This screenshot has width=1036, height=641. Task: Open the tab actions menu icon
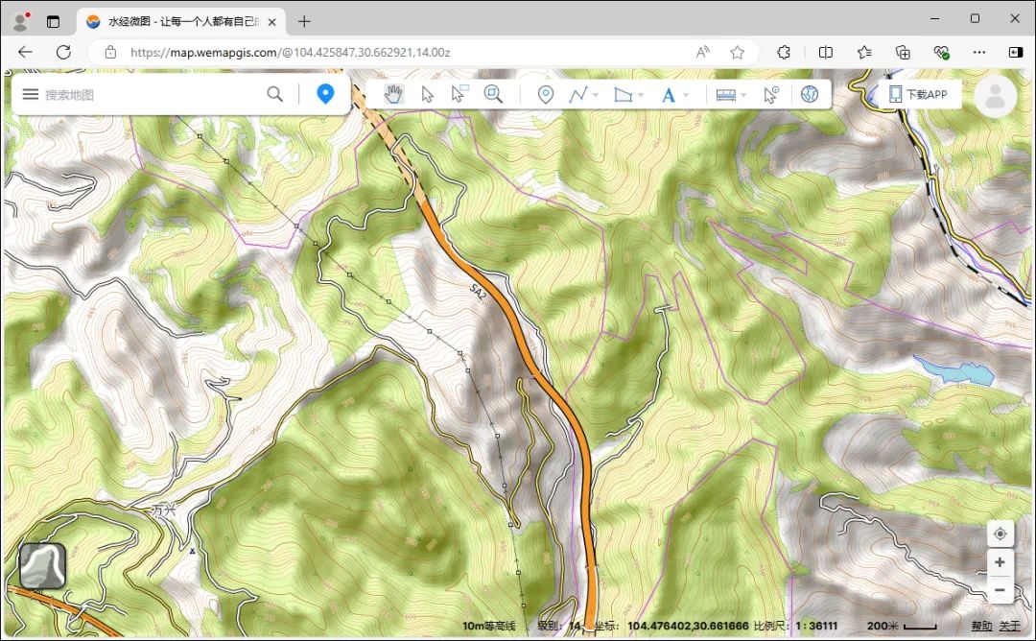(x=53, y=22)
